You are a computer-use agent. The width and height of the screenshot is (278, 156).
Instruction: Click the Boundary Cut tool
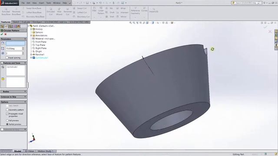pyautogui.click(x=81, y=16)
